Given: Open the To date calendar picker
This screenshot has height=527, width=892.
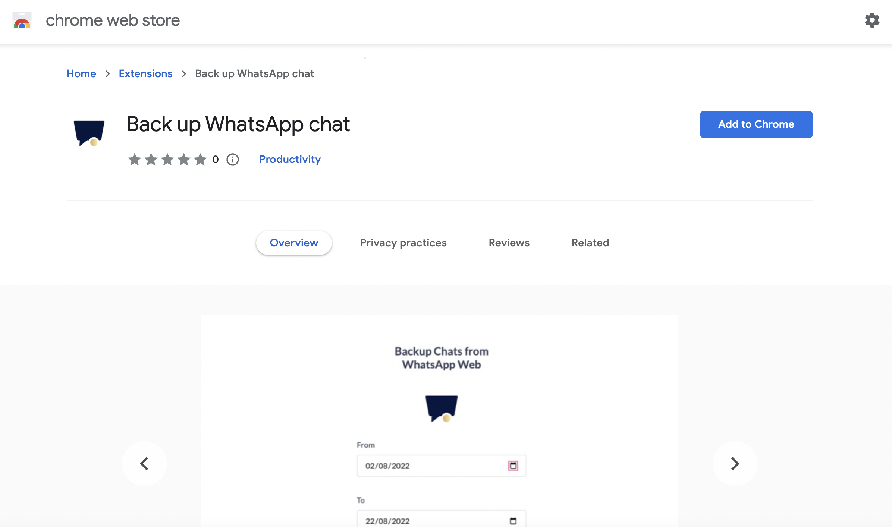Looking at the screenshot, I should (513, 521).
